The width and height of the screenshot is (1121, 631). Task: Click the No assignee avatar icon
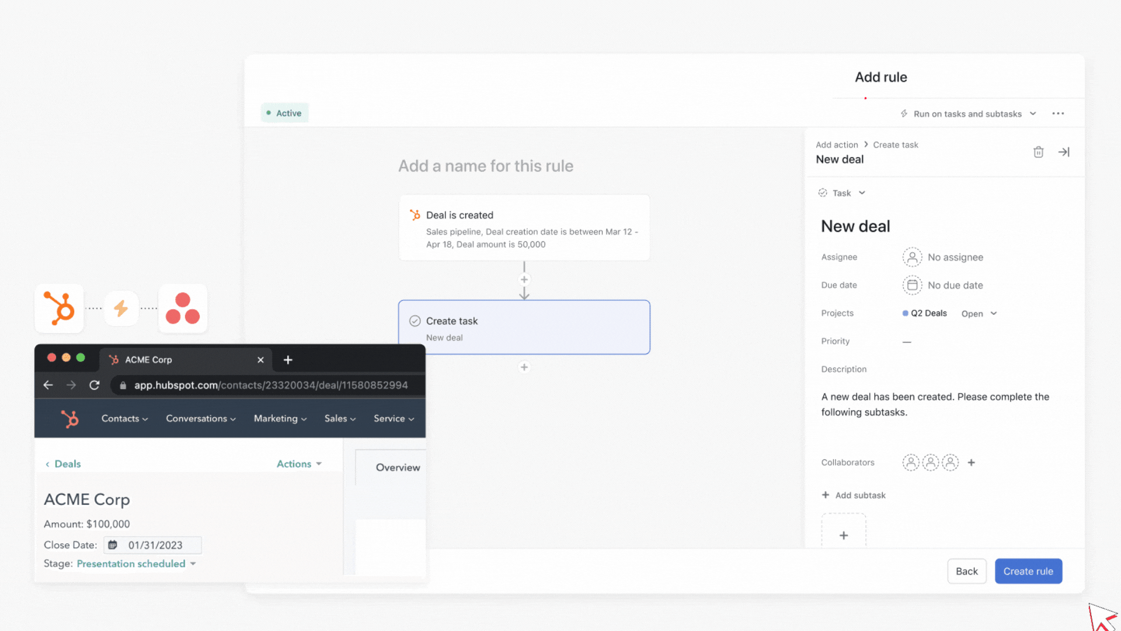[x=912, y=257]
